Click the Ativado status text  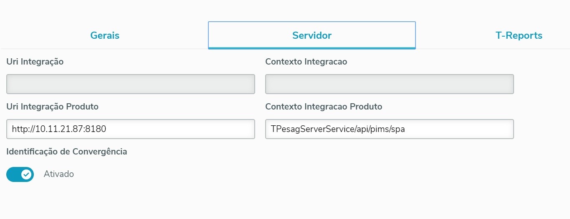(59, 174)
